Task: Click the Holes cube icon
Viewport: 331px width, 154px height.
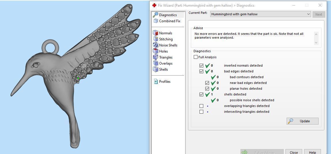Action: click(x=156, y=51)
